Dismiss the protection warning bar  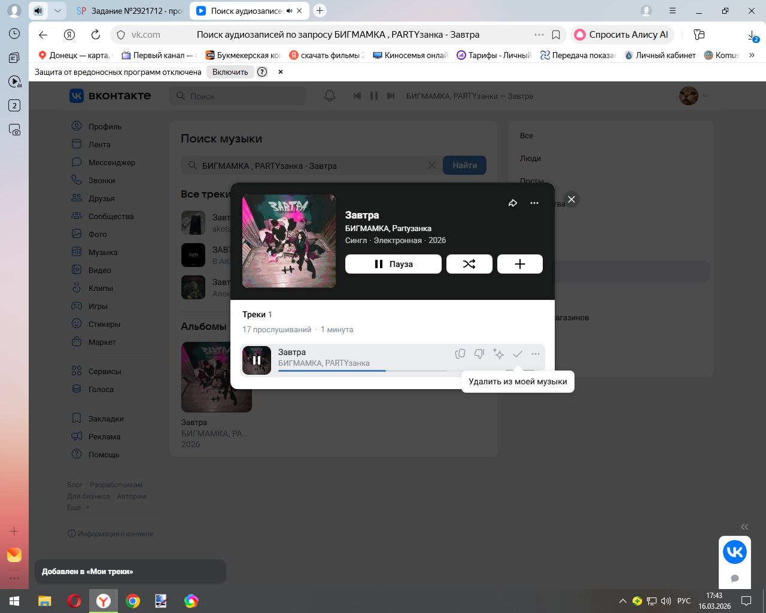[280, 72]
